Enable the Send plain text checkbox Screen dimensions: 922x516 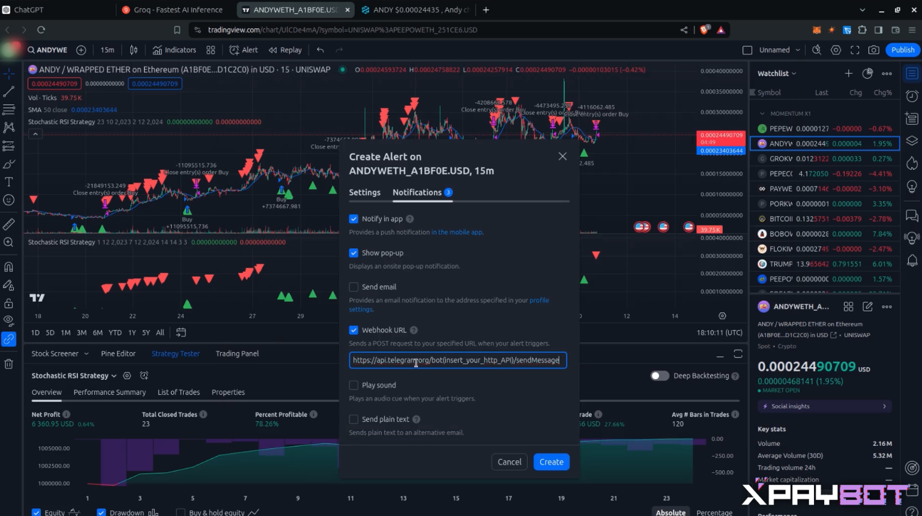tap(354, 419)
